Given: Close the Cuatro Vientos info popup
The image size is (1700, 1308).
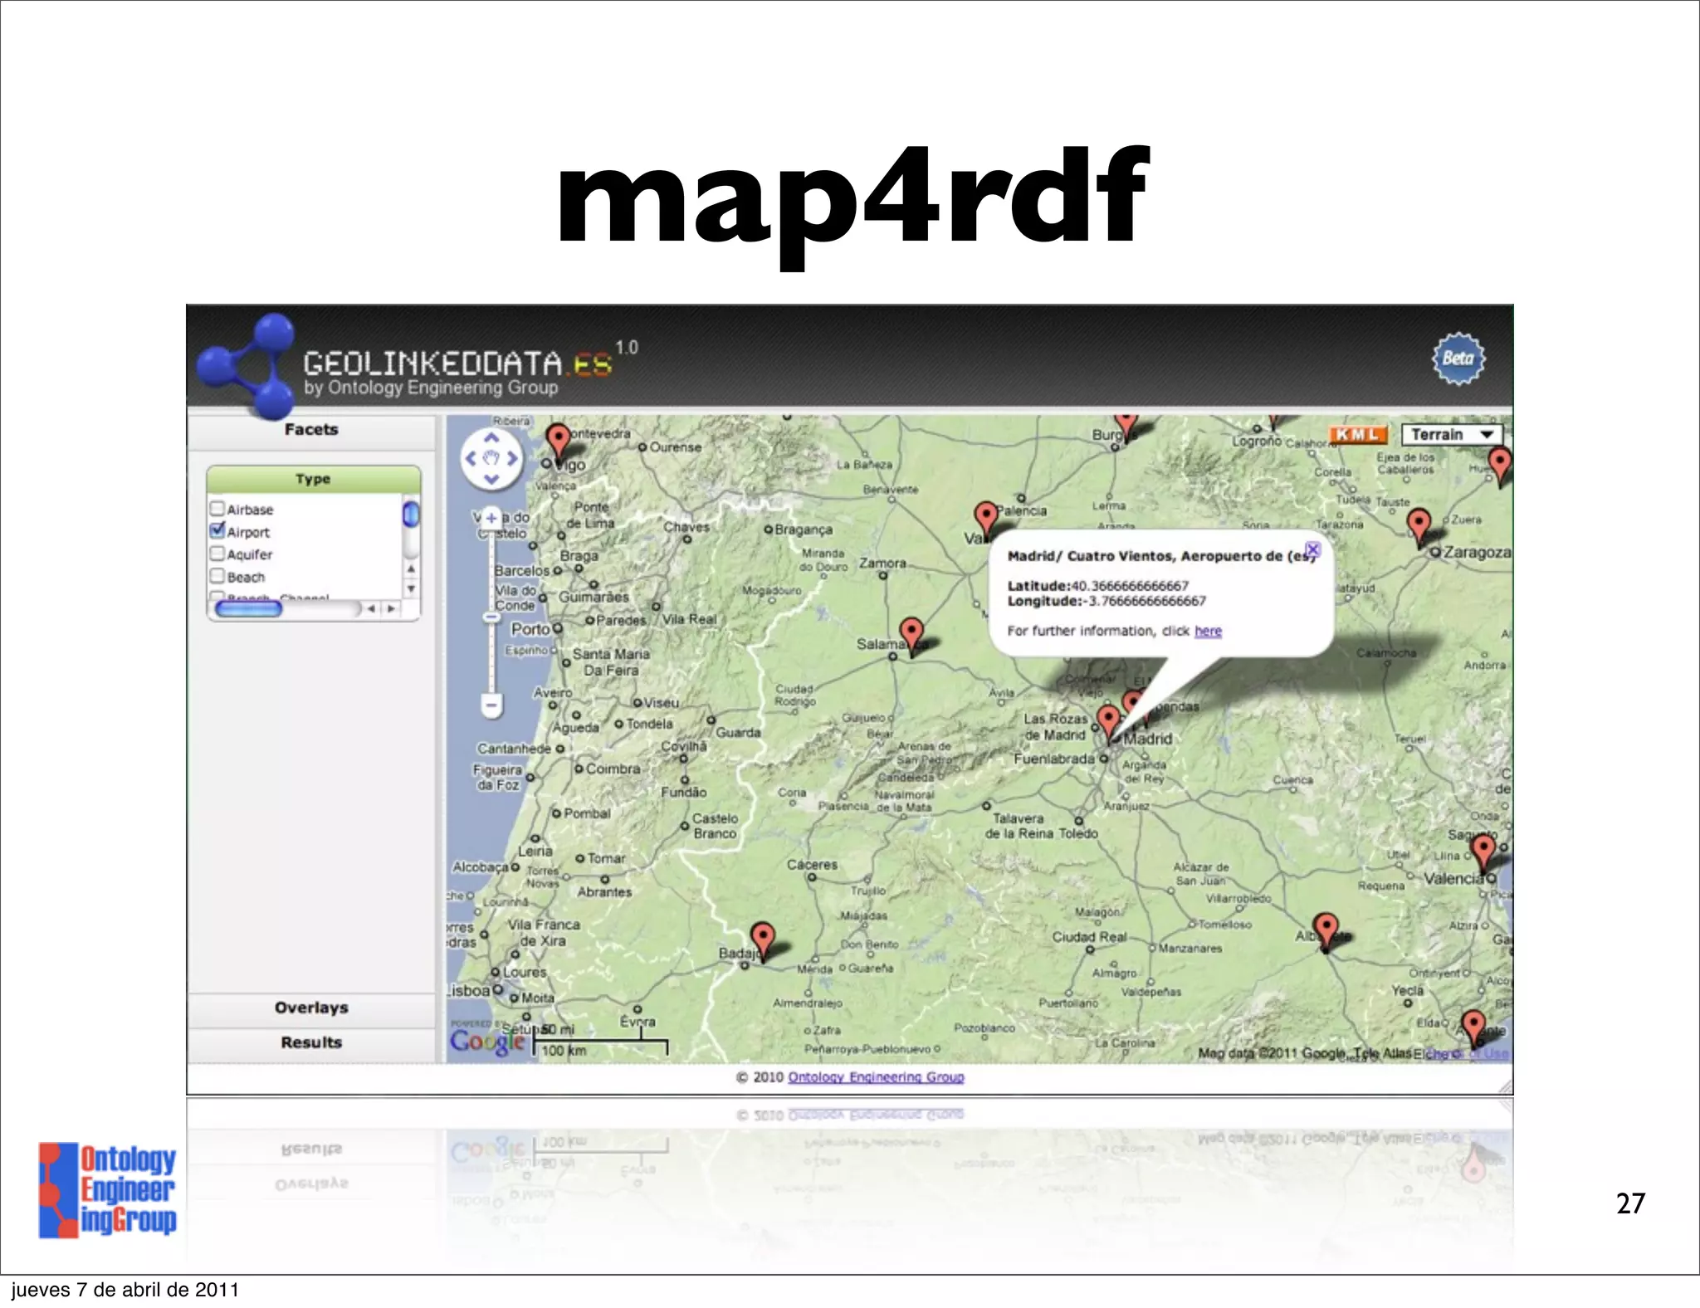Looking at the screenshot, I should [x=1312, y=549].
